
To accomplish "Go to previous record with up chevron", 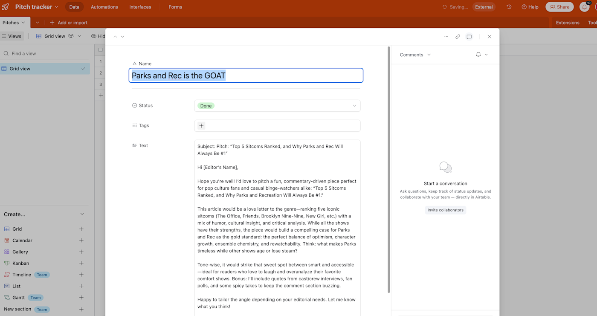I will (x=115, y=37).
